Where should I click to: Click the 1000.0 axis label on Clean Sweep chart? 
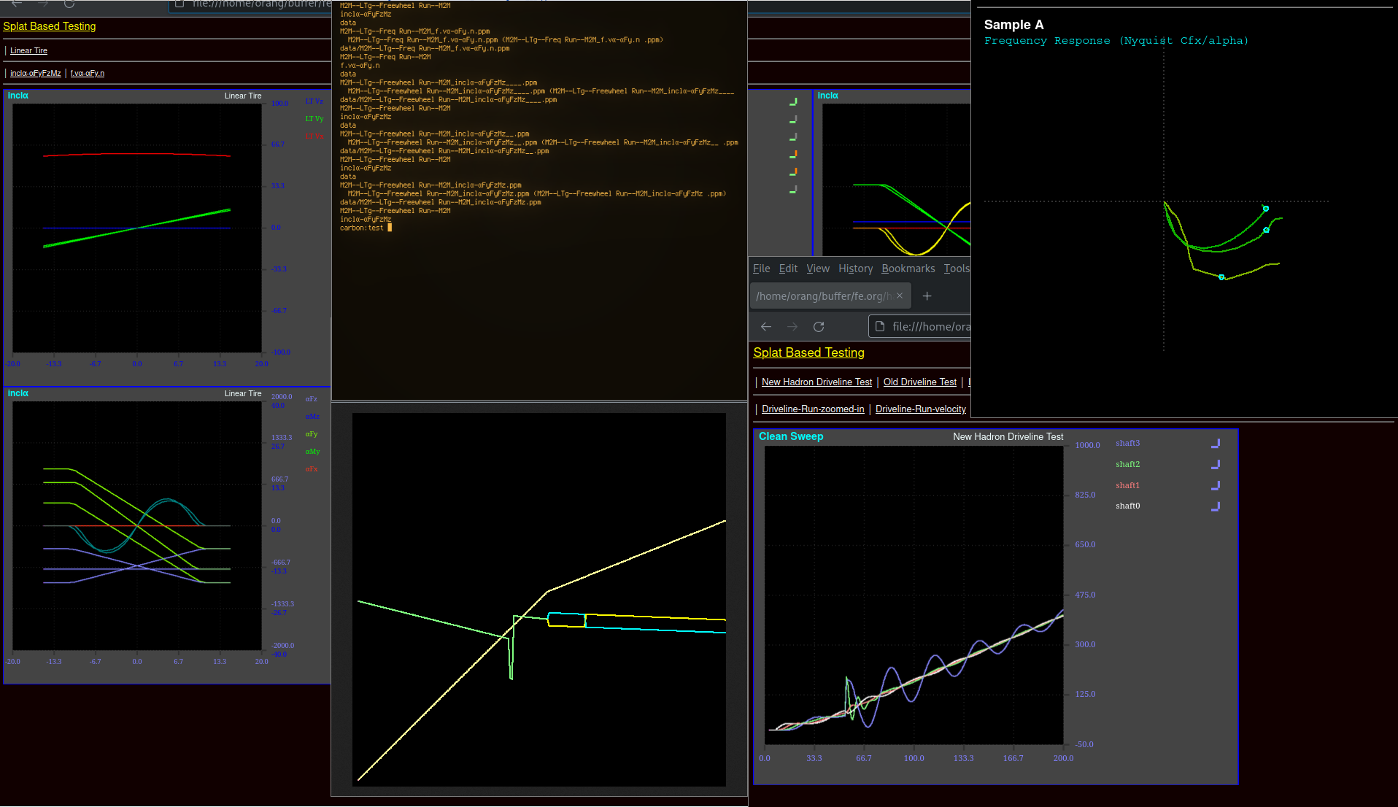pyautogui.click(x=1087, y=446)
